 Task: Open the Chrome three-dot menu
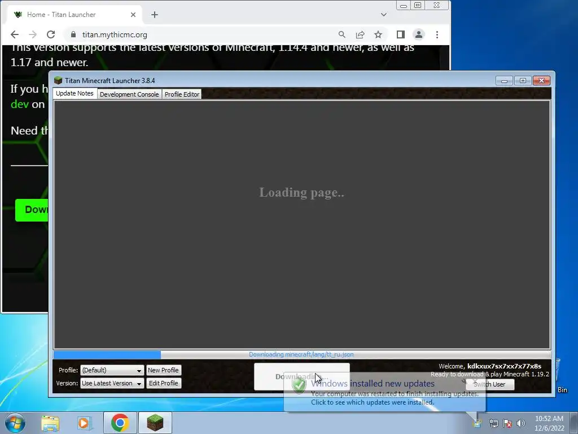[437, 34]
